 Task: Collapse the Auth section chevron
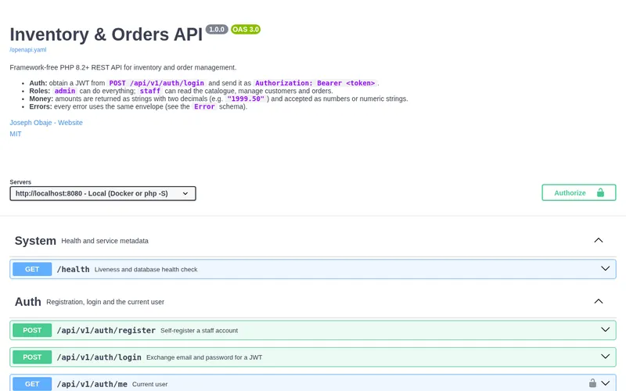[x=598, y=301]
